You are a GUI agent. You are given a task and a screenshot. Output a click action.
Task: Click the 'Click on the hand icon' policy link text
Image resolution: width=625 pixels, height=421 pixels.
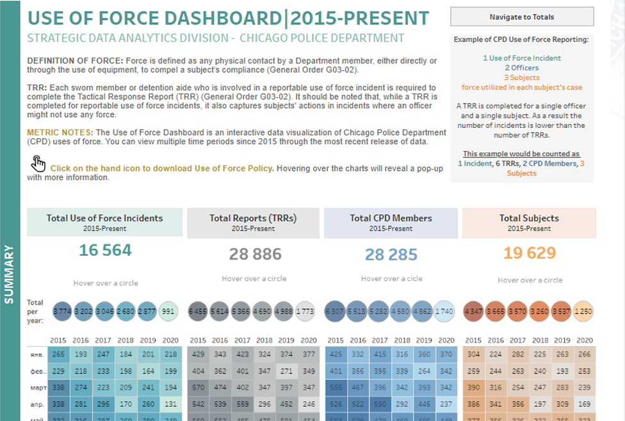pos(162,168)
